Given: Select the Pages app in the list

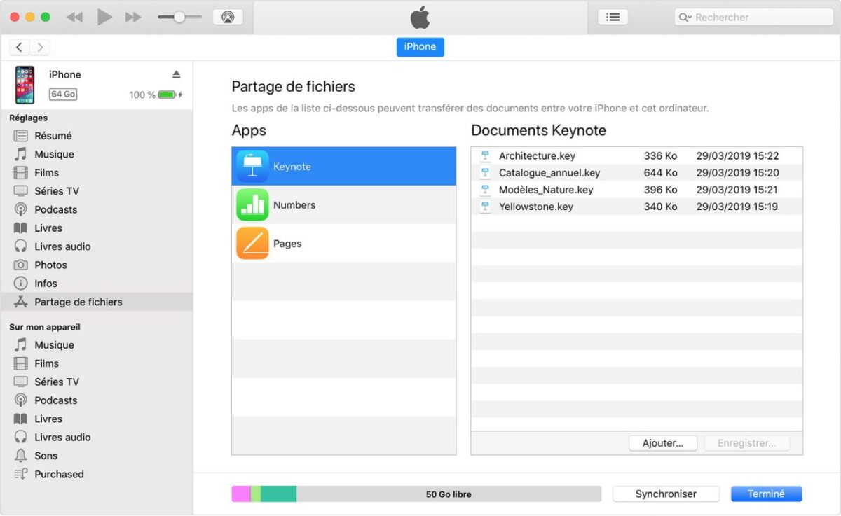Looking at the screenshot, I should point(343,244).
